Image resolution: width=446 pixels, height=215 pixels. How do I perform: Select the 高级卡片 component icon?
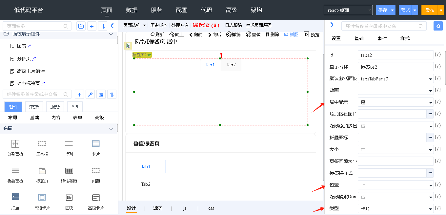tap(96, 198)
